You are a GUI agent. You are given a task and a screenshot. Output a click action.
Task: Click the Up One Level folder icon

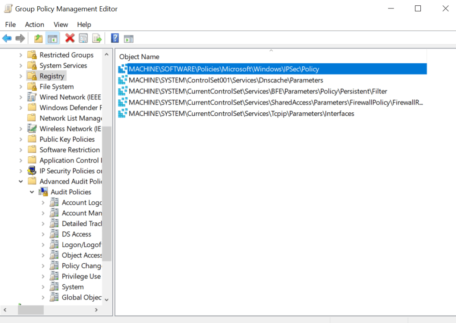click(x=39, y=38)
